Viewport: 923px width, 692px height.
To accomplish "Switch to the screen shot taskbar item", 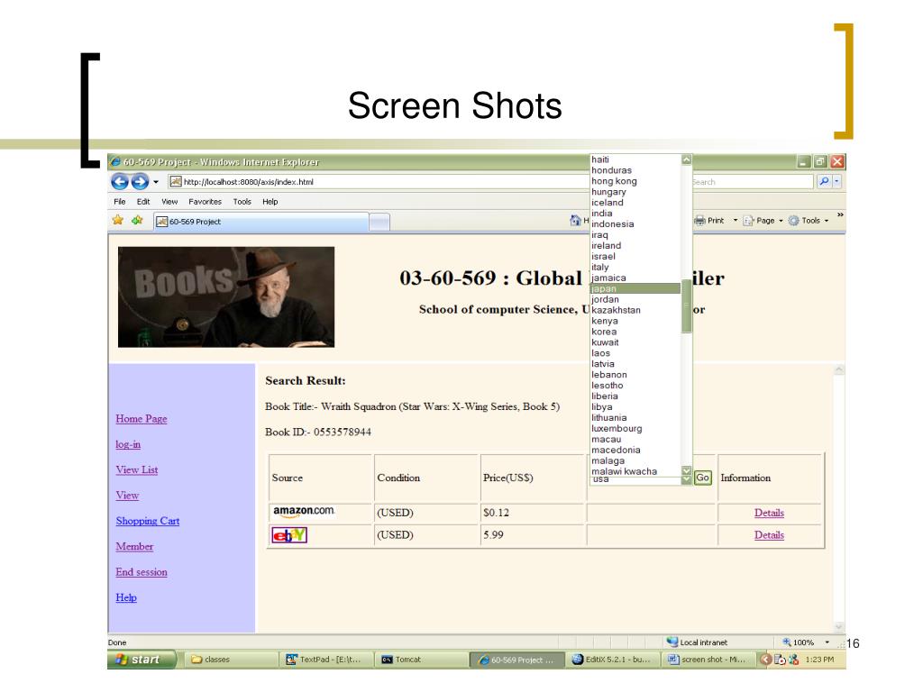I will click(x=708, y=660).
